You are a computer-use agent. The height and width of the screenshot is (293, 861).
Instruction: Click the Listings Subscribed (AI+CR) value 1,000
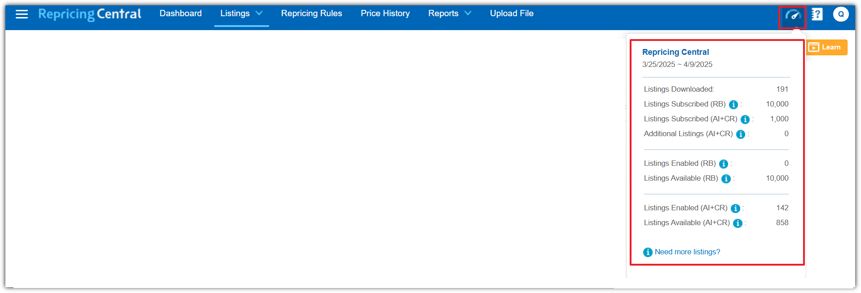click(779, 119)
